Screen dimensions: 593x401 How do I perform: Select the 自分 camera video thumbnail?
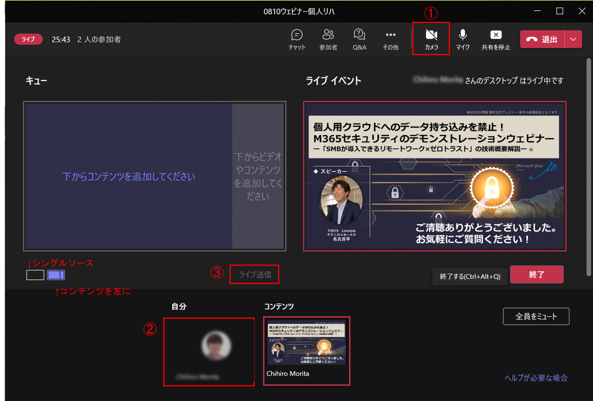[x=209, y=352]
